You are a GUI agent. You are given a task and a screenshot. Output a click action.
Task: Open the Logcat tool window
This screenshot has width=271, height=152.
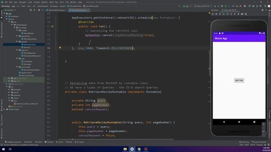pos(79,142)
